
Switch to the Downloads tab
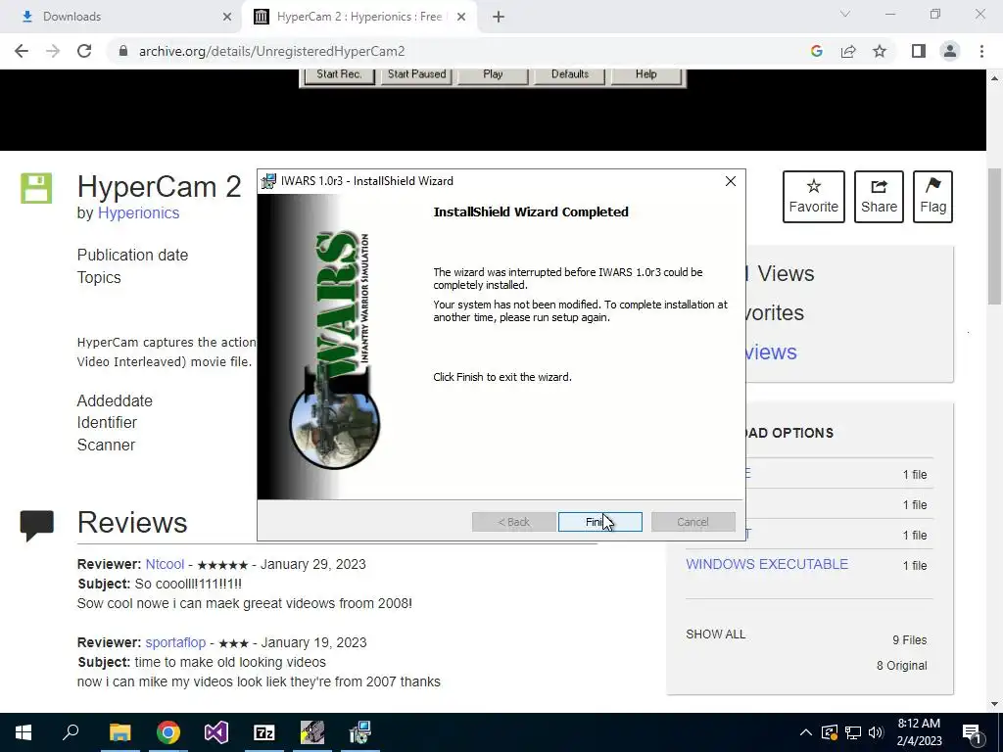click(121, 17)
